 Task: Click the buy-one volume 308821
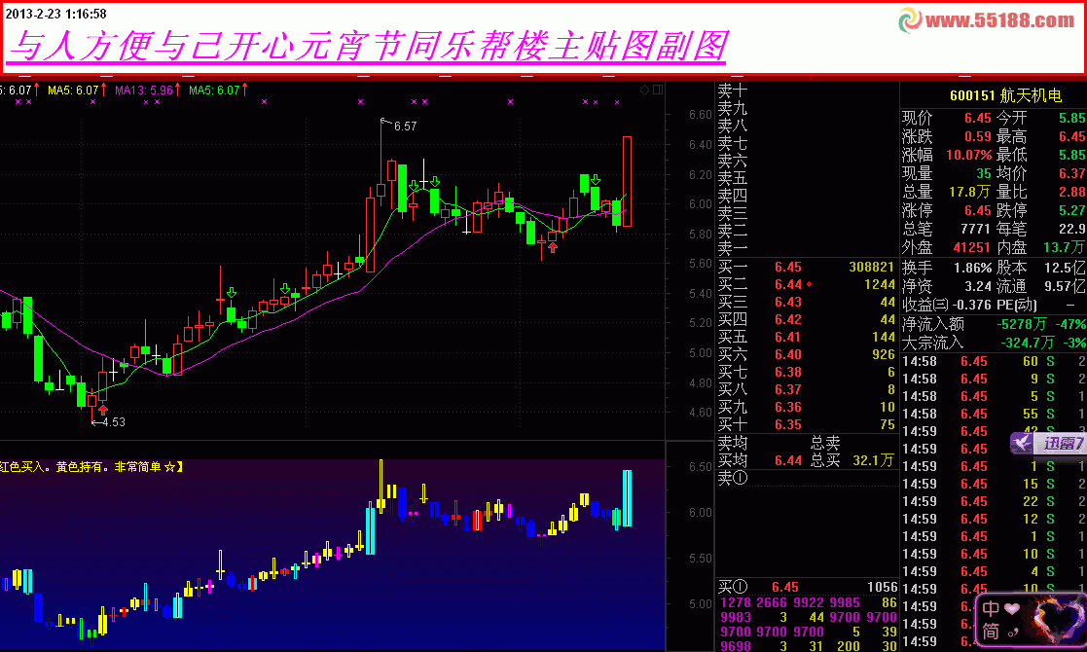tap(871, 268)
